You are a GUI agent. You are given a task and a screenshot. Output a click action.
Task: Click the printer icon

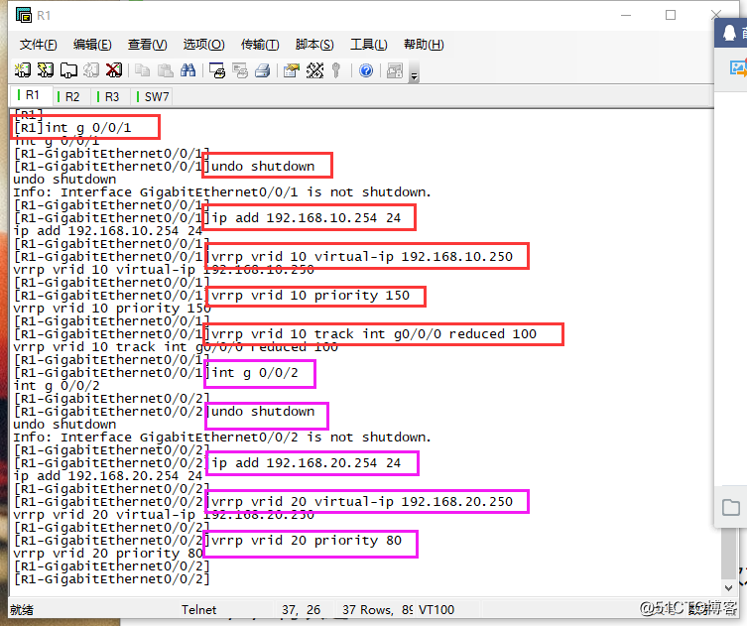(263, 70)
